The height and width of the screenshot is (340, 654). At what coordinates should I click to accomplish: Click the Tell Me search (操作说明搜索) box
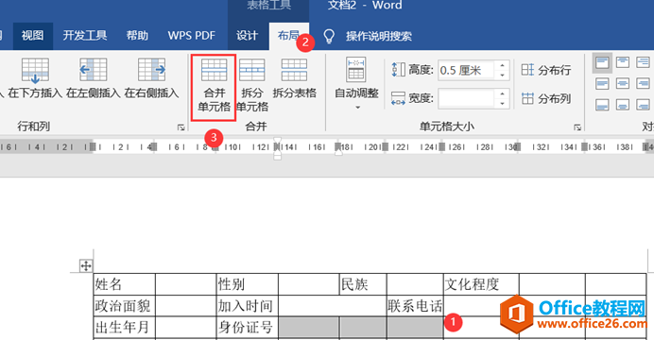pyautogui.click(x=379, y=36)
